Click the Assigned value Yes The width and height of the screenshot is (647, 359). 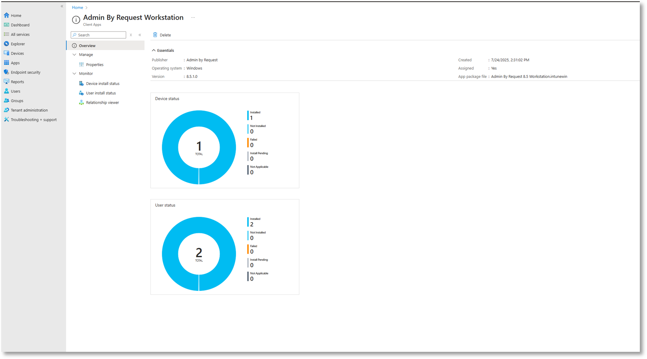point(494,68)
